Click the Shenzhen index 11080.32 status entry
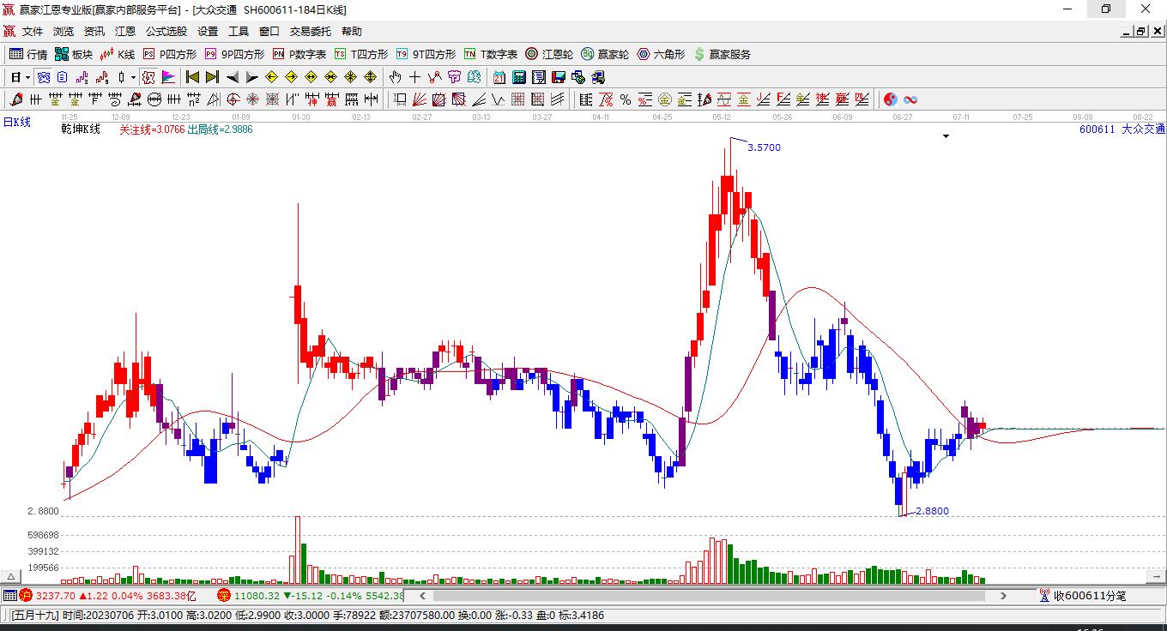1167x631 pixels. [310, 595]
